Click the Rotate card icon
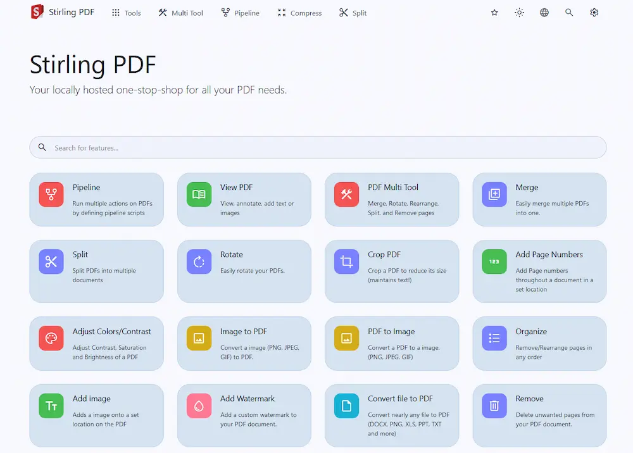The height and width of the screenshot is (453, 633). tap(199, 261)
